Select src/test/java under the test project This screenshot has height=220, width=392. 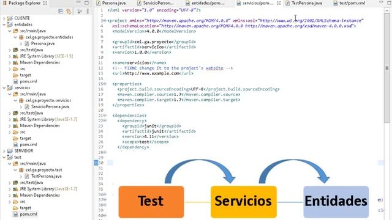[31, 183]
